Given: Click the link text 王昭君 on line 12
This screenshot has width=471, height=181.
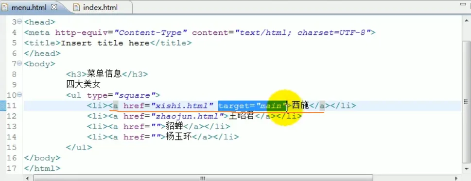Looking at the screenshot, I should coord(241,116).
